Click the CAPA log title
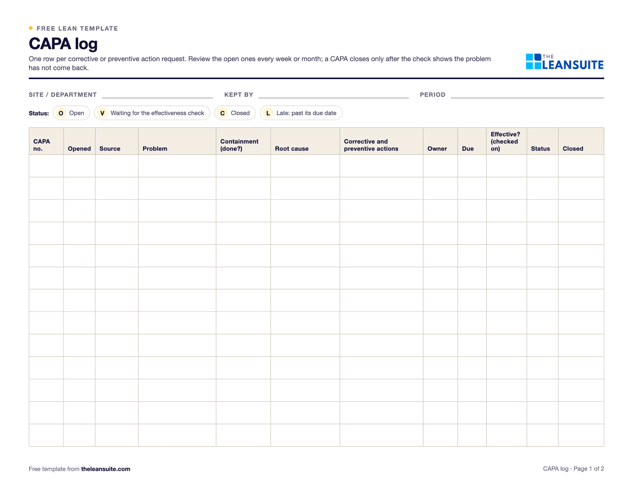 [63, 44]
